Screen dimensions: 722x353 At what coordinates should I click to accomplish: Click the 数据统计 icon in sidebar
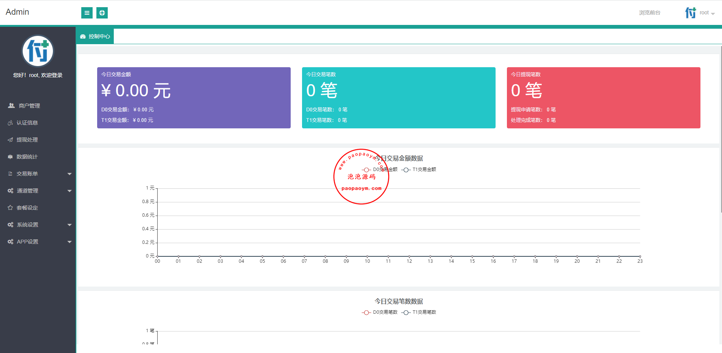10,157
